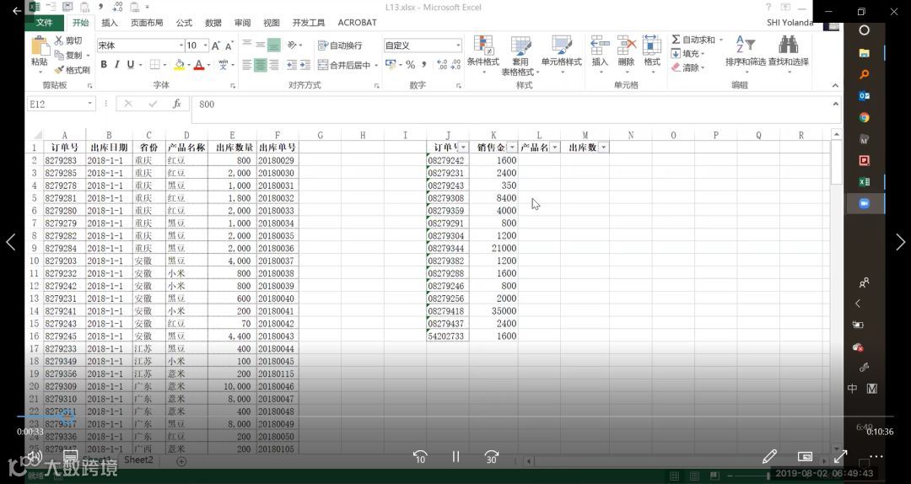Viewport: 911px width, 484px height.
Task: Apply comma style number format
Action: 423,64
